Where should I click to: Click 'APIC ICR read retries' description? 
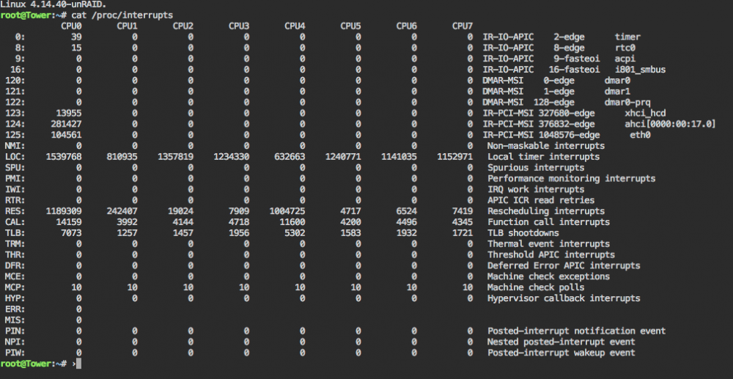tap(541, 200)
